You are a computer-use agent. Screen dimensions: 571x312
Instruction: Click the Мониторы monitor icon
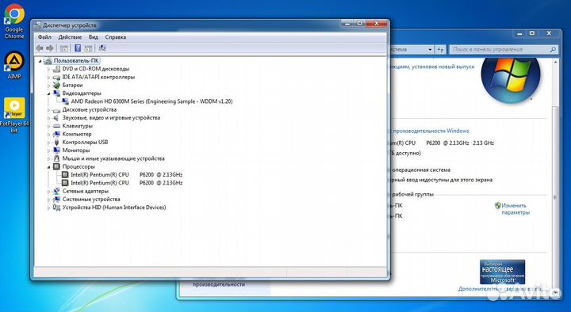(x=56, y=150)
